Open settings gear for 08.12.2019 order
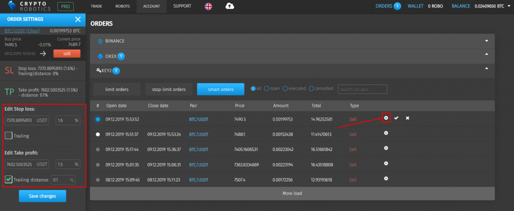 [x=386, y=178]
